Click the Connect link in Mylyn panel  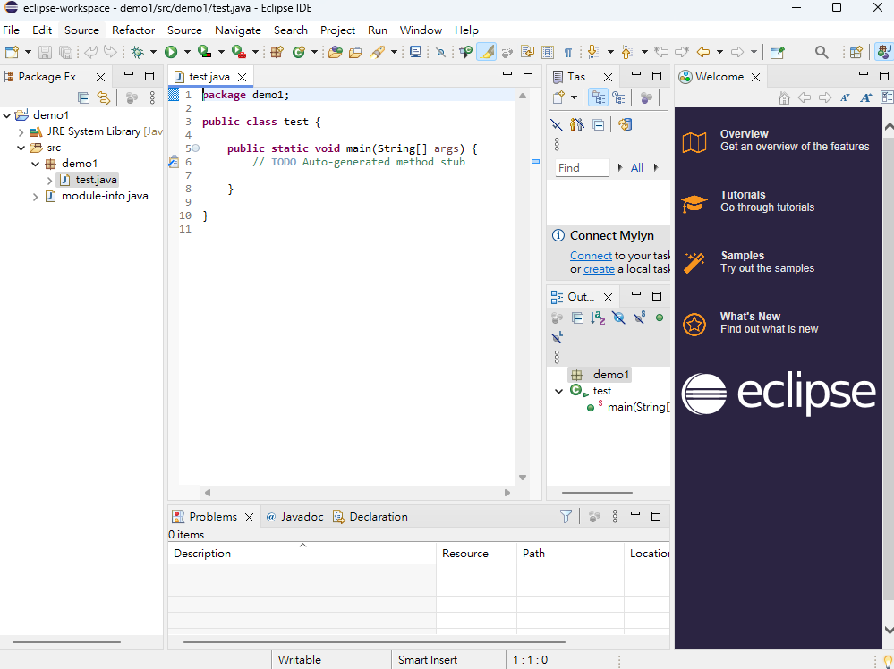[591, 256]
